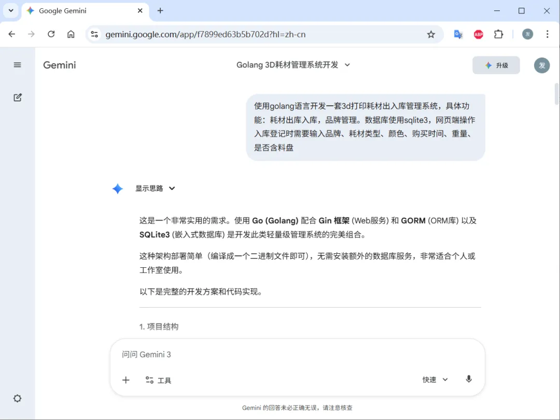This screenshot has width=560, height=420.
Task: Click the Gemini sparkle icon beside 显示思路
Action: point(118,189)
